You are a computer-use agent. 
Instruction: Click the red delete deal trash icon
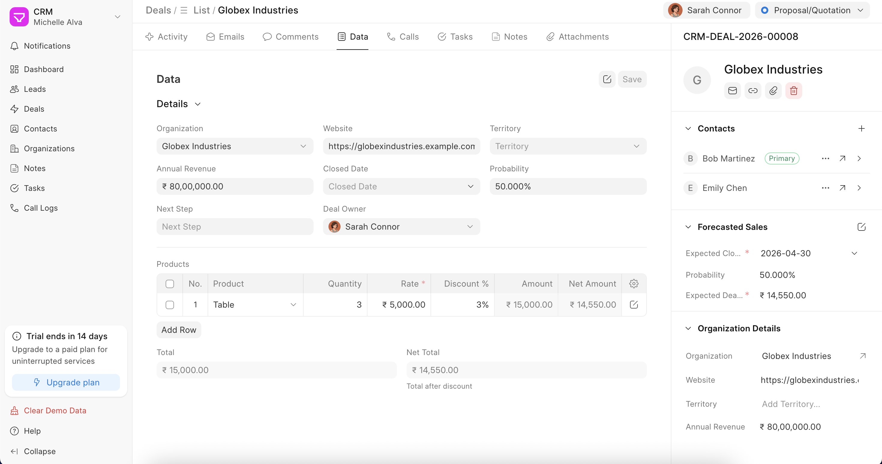coord(793,91)
